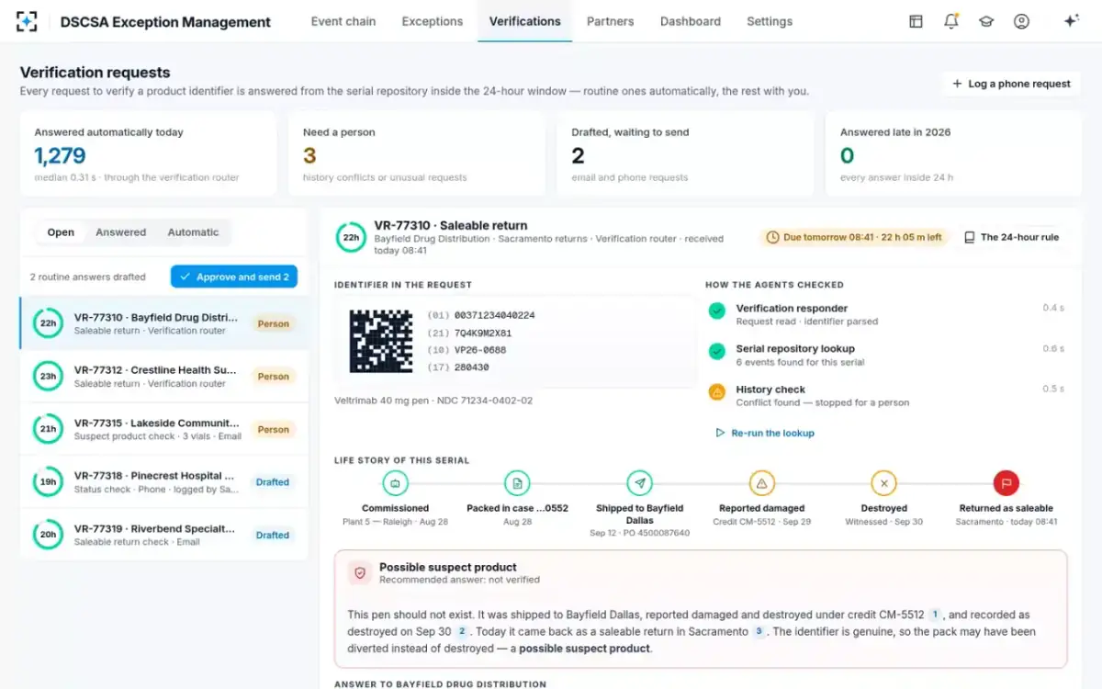Click the Drafted badge on VR-77318
The image size is (1102, 689).
click(273, 482)
